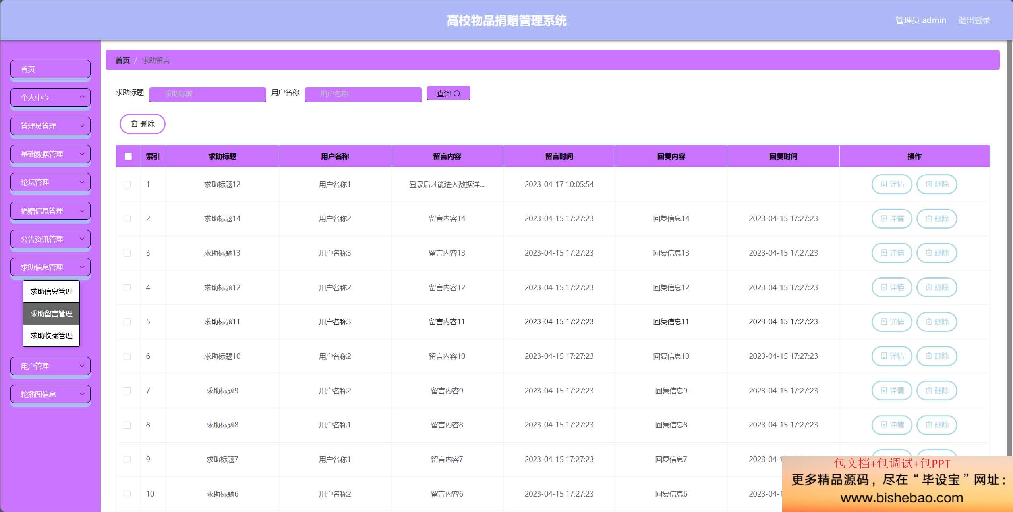The height and width of the screenshot is (512, 1013).
Task: Click the batch 删除 button above table
Action: tap(143, 124)
